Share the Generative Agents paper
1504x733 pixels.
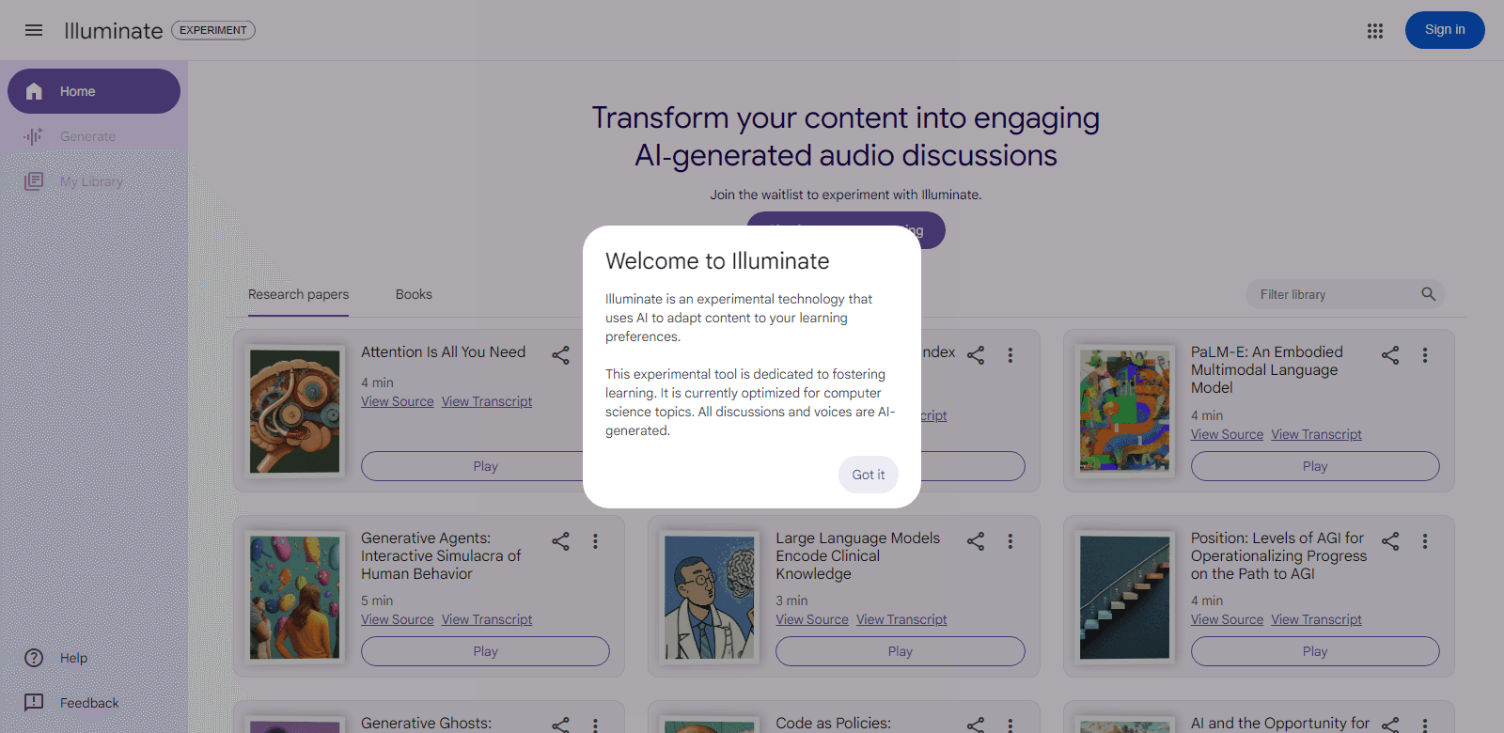[561, 541]
